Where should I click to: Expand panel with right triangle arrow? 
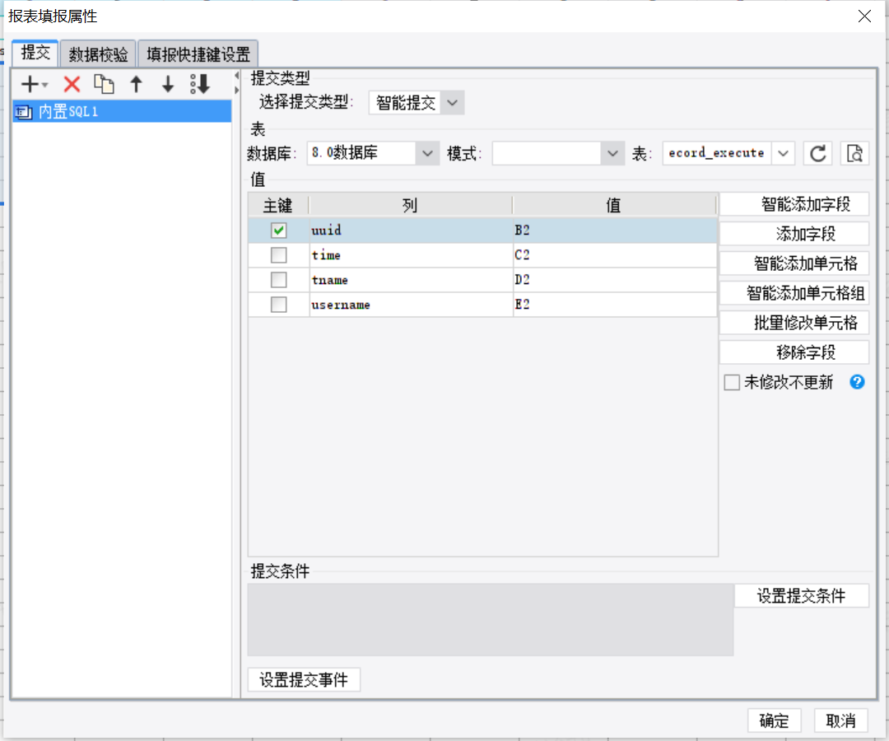[x=236, y=90]
